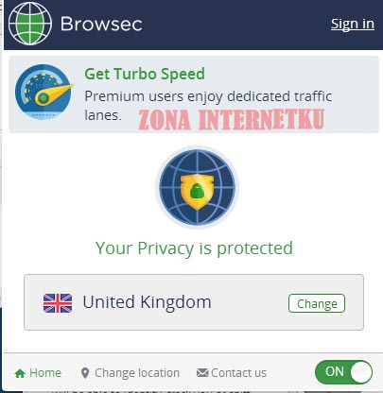Open the Sign in link
The height and width of the screenshot is (393, 383).
353,24
